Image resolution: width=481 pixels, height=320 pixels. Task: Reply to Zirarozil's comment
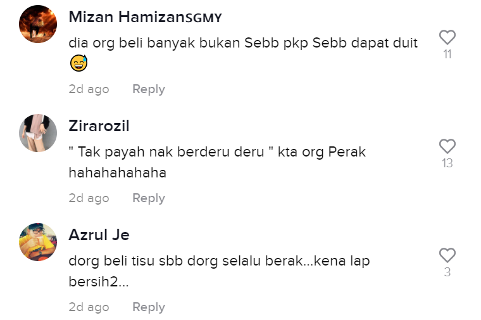tap(149, 198)
